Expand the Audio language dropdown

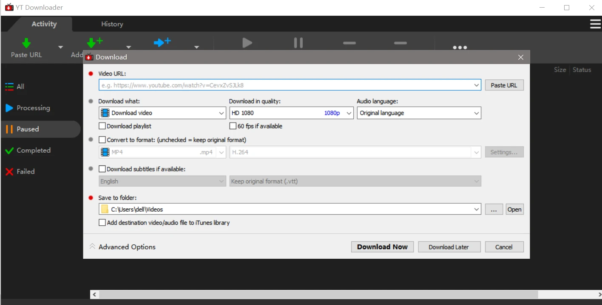(419, 113)
